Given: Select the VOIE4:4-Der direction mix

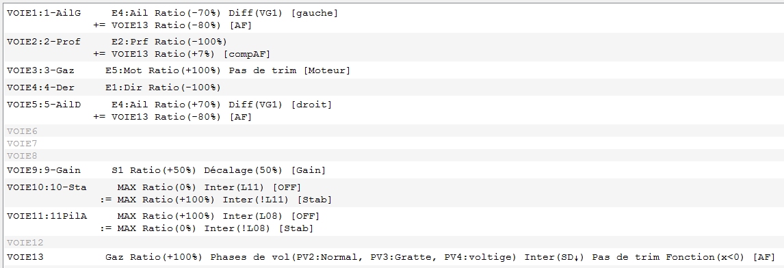Looking at the screenshot, I should [x=114, y=88].
